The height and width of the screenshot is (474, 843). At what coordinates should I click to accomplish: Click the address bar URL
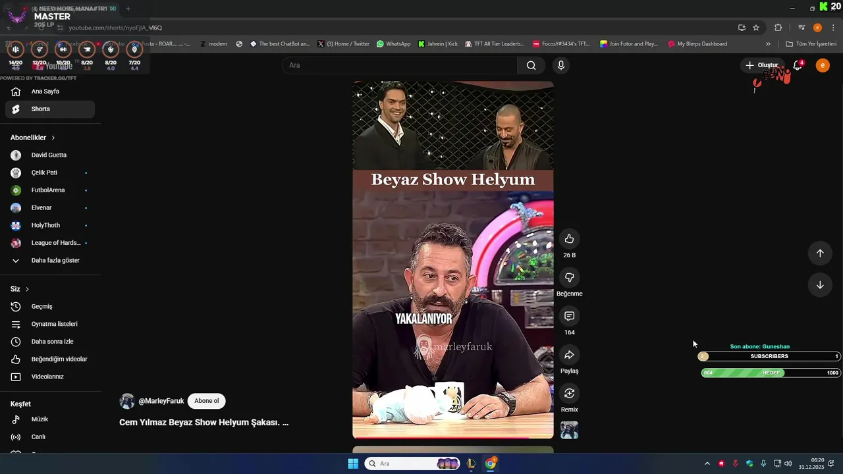coord(115,28)
